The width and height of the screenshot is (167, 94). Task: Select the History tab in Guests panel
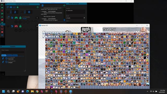15,55
